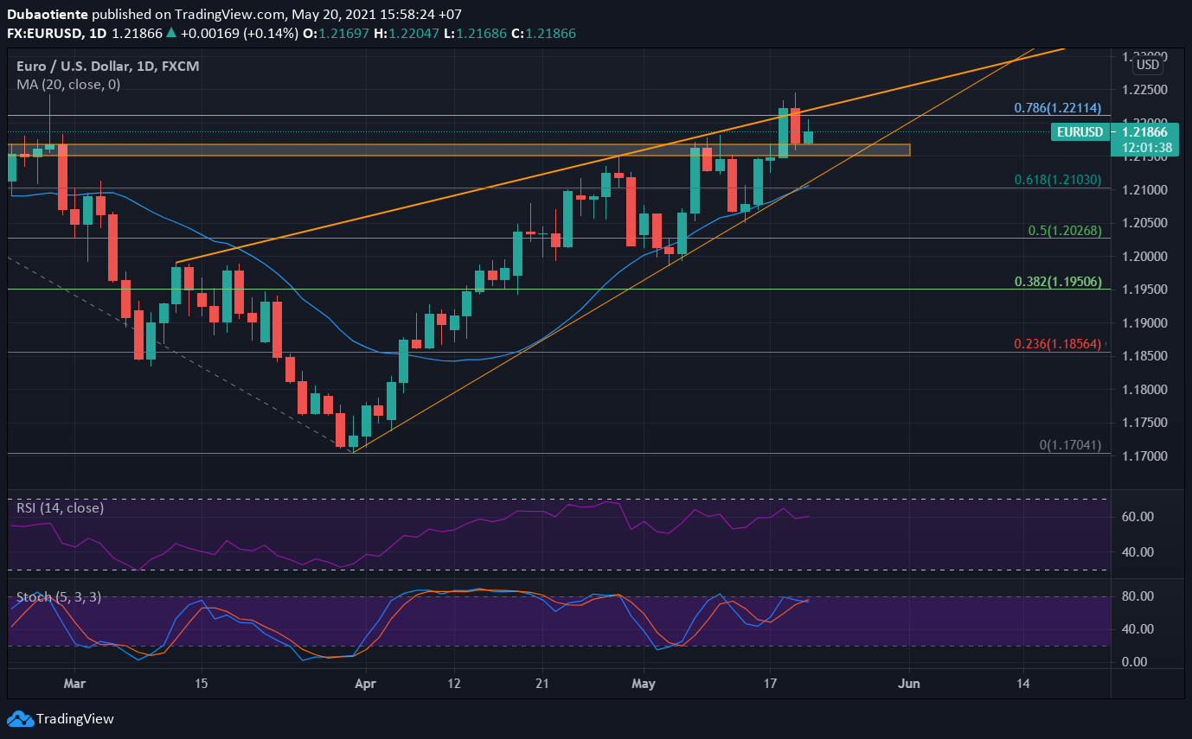
Task: Click the 0.236(1.18564) Fibonacci level label
Action: (x=1057, y=344)
